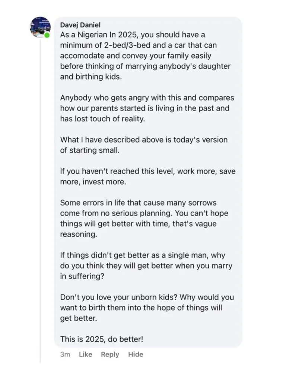The height and width of the screenshot is (367, 286).
Task: Click the "Some errors in life" paragraph
Action: click(144, 219)
